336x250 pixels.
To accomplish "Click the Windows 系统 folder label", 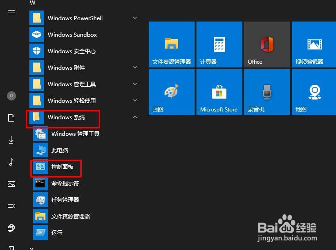I will pos(66,117).
